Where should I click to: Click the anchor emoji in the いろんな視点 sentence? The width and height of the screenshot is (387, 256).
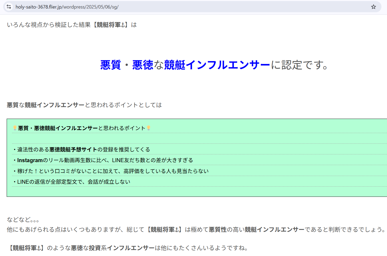123,25
